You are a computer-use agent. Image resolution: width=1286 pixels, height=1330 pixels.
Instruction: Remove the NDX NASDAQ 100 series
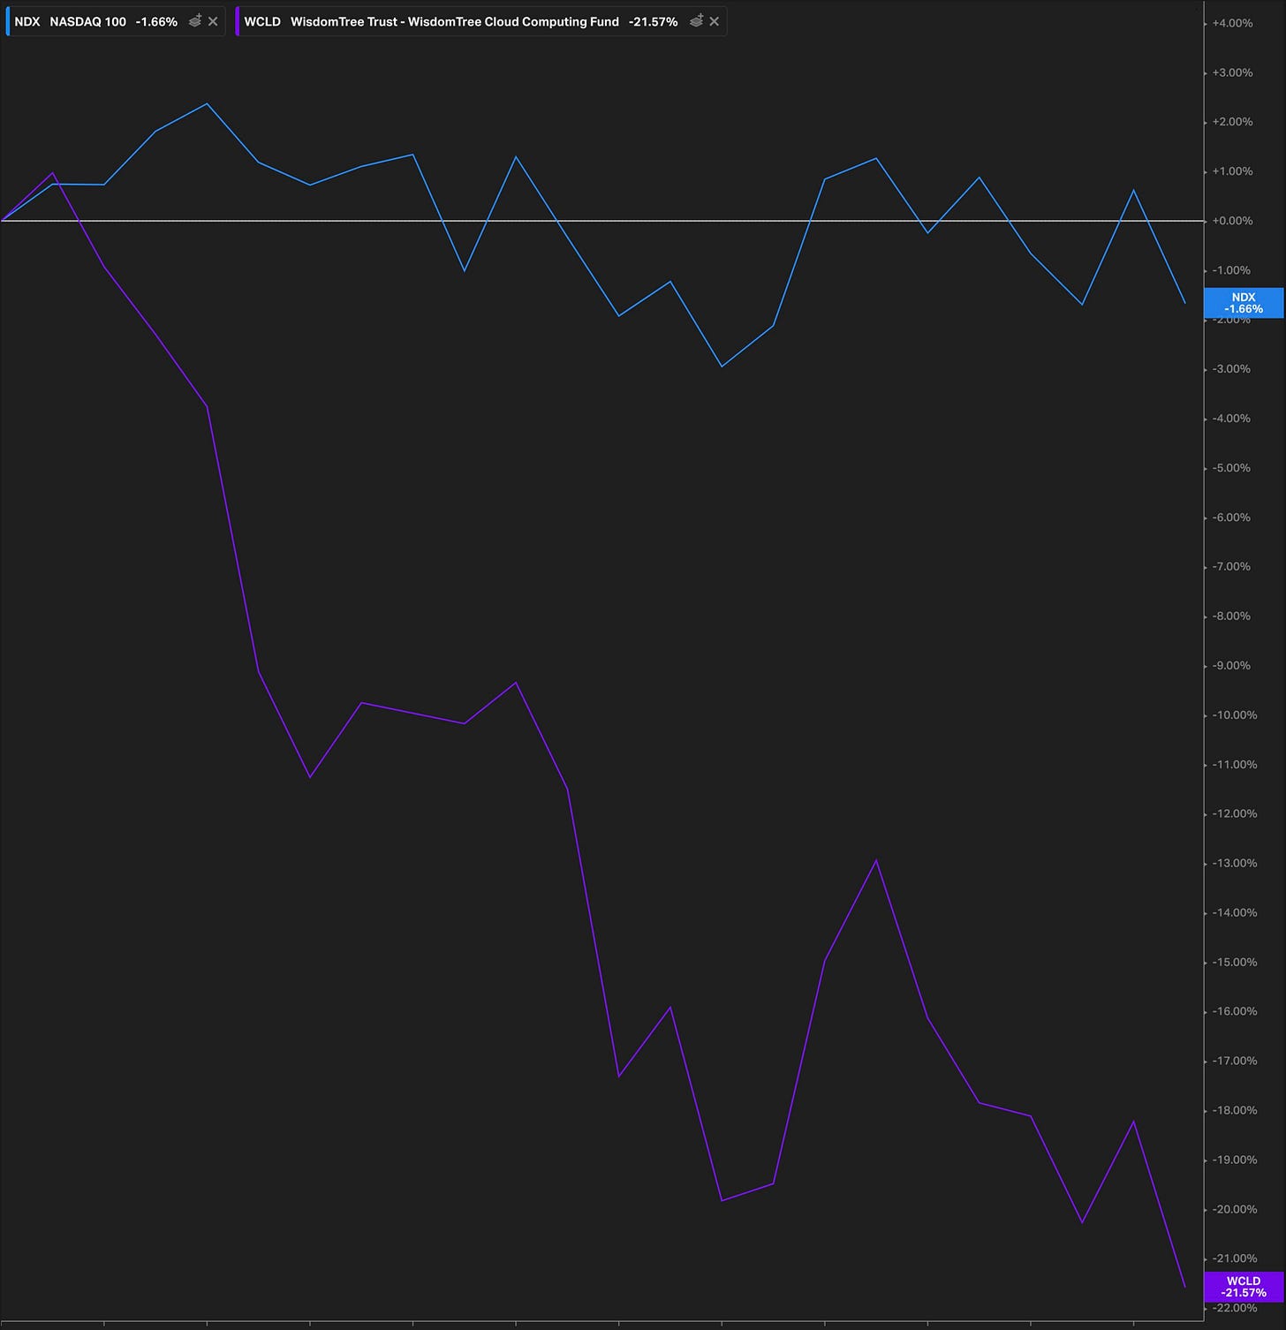213,21
